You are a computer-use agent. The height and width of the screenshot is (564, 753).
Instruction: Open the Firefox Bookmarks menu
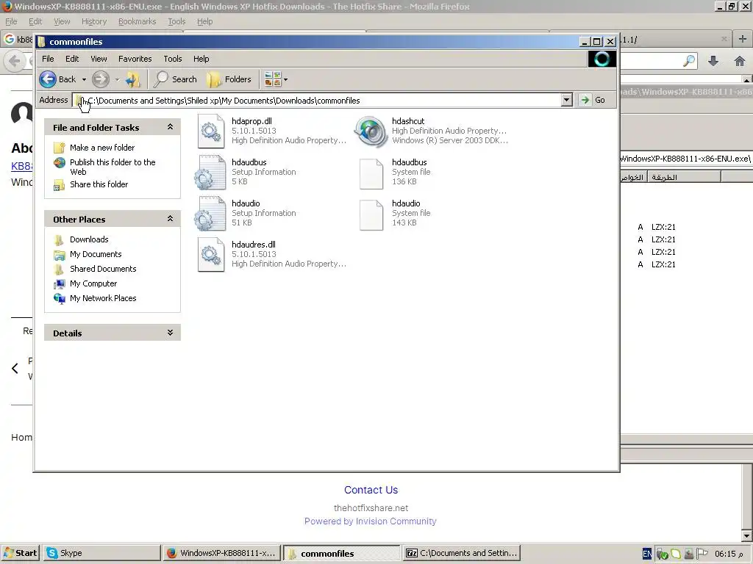(x=137, y=21)
